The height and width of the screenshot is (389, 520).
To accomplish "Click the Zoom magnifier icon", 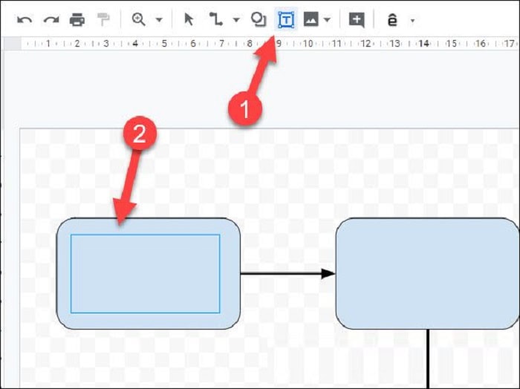I will 139,20.
